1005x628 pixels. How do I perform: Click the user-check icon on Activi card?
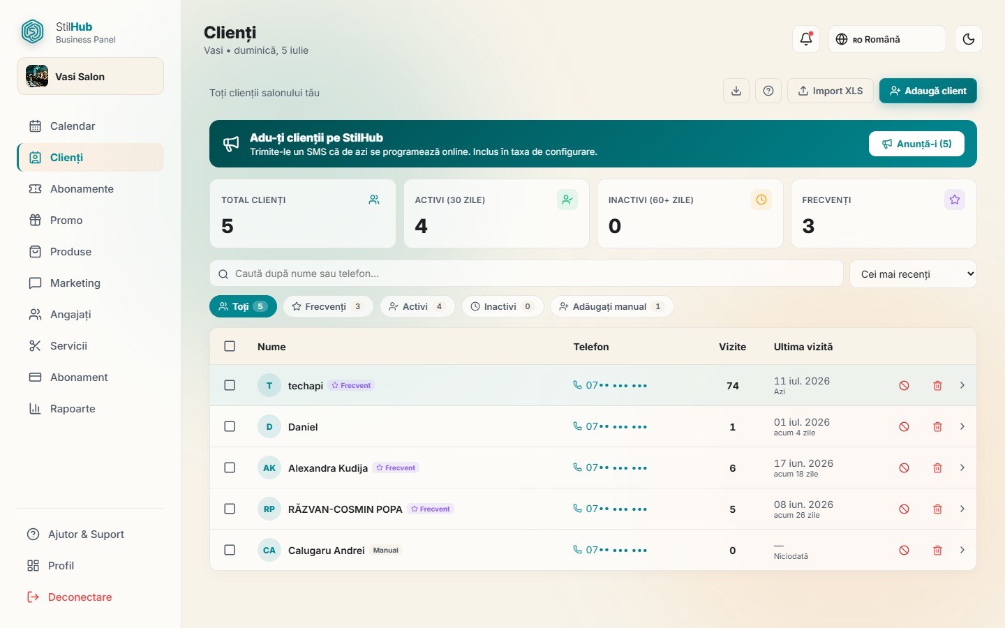tap(567, 200)
